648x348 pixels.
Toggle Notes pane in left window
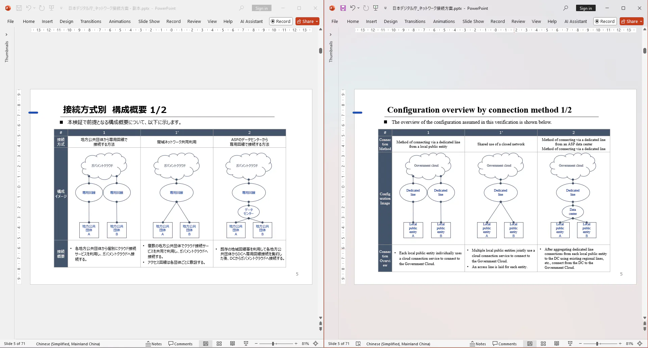(x=154, y=344)
